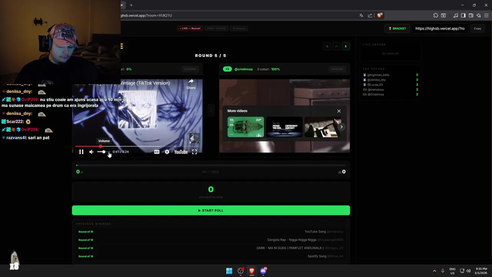Click the browser share page icon

370,15
